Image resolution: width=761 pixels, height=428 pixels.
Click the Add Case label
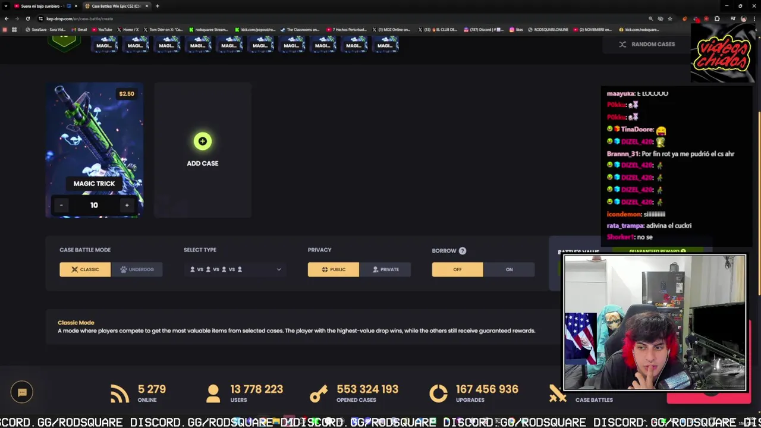click(203, 163)
